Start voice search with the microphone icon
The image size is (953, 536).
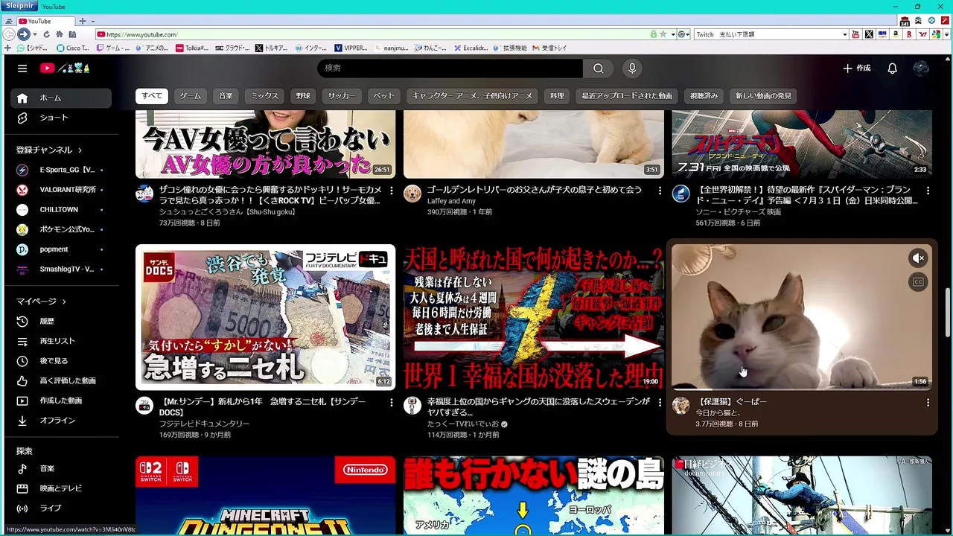(632, 68)
